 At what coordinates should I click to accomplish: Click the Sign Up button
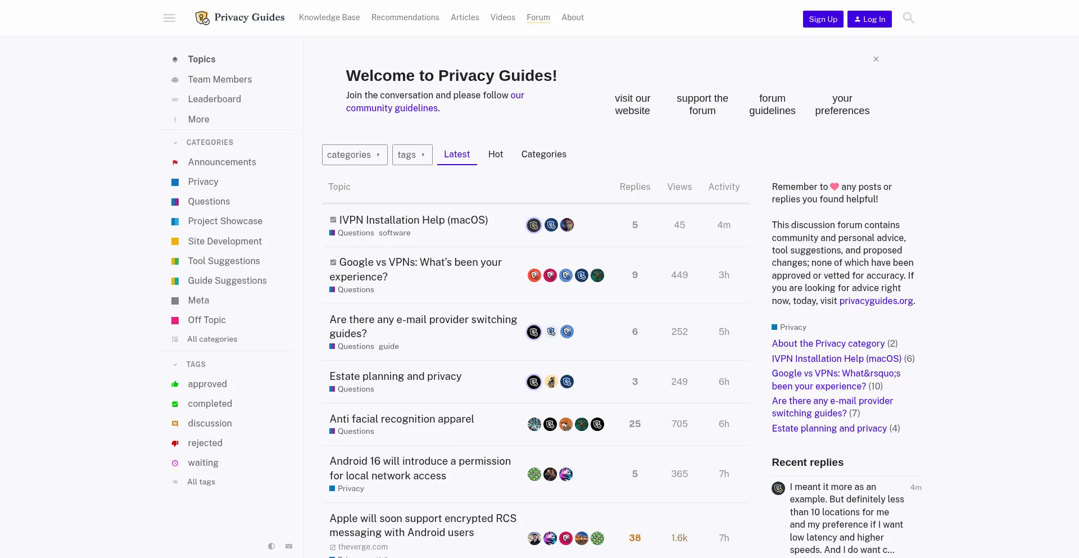pos(823,19)
